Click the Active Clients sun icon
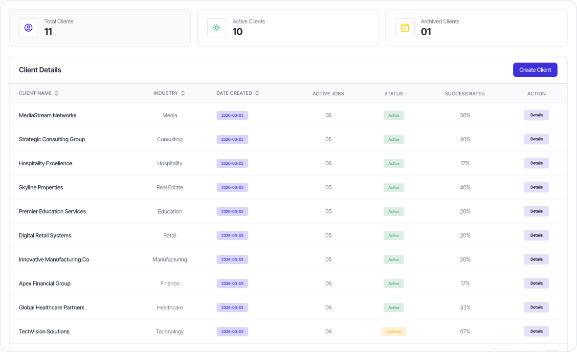The image size is (577, 352). 217,28
